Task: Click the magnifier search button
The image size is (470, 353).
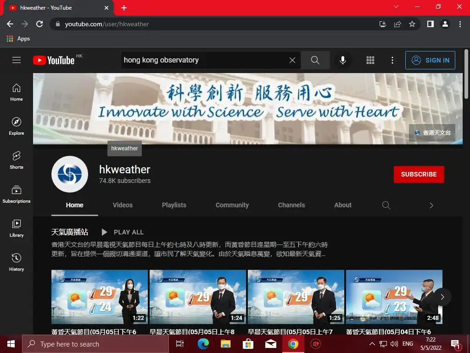Action: (x=315, y=60)
